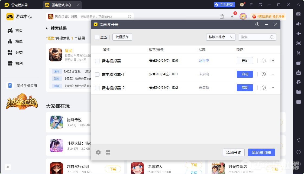Click the 搜索 field in multi-instance window
This screenshot has width=304, height=174.
click(x=254, y=37)
